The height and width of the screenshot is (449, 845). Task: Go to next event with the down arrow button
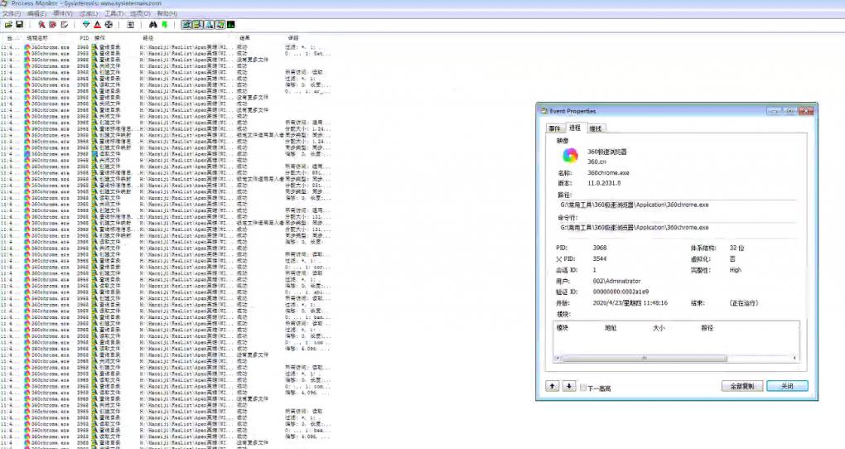[x=569, y=386]
